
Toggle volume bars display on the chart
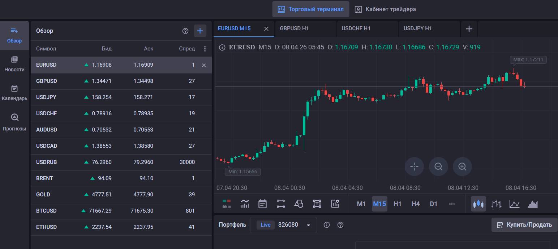(227, 204)
